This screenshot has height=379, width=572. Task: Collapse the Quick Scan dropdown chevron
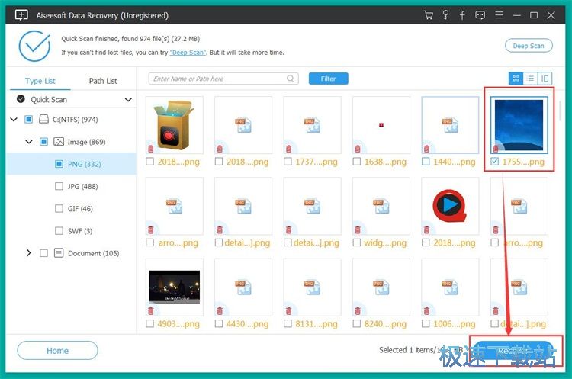[x=128, y=99]
